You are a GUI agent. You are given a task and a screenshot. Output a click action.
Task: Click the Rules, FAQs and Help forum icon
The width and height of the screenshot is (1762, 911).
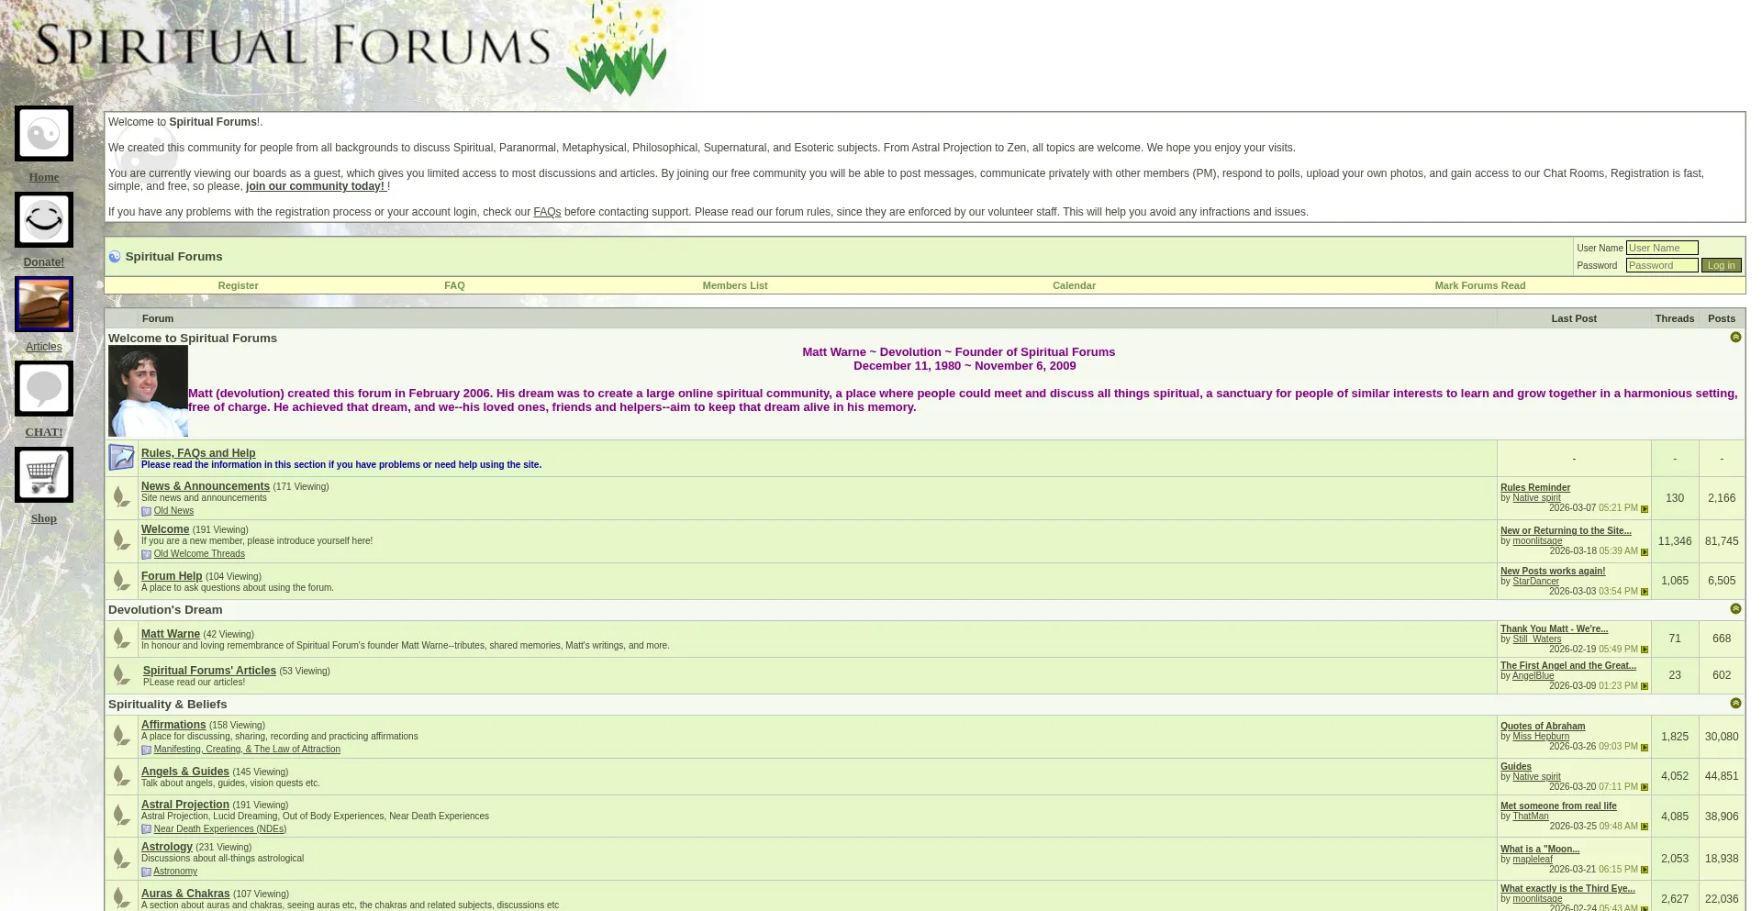(121, 457)
